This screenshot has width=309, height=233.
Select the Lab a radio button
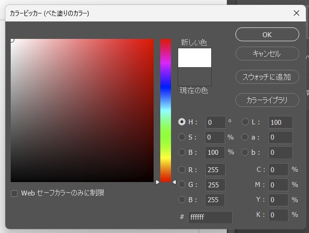tap(245, 137)
